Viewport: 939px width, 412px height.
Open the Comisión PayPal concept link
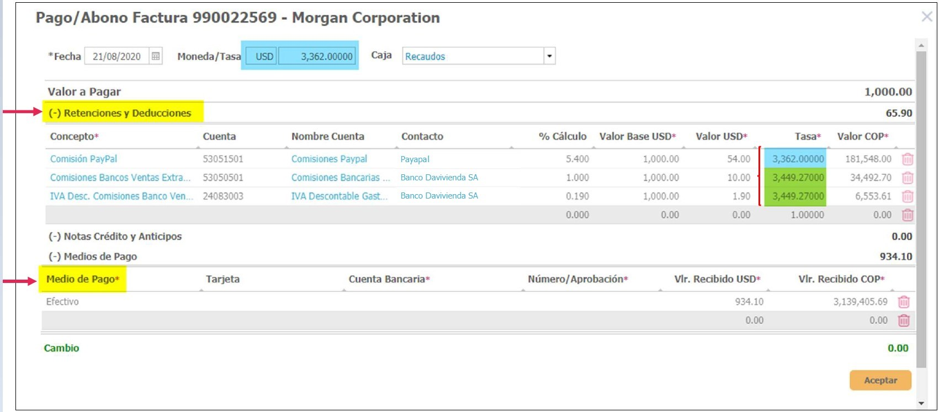tap(83, 159)
